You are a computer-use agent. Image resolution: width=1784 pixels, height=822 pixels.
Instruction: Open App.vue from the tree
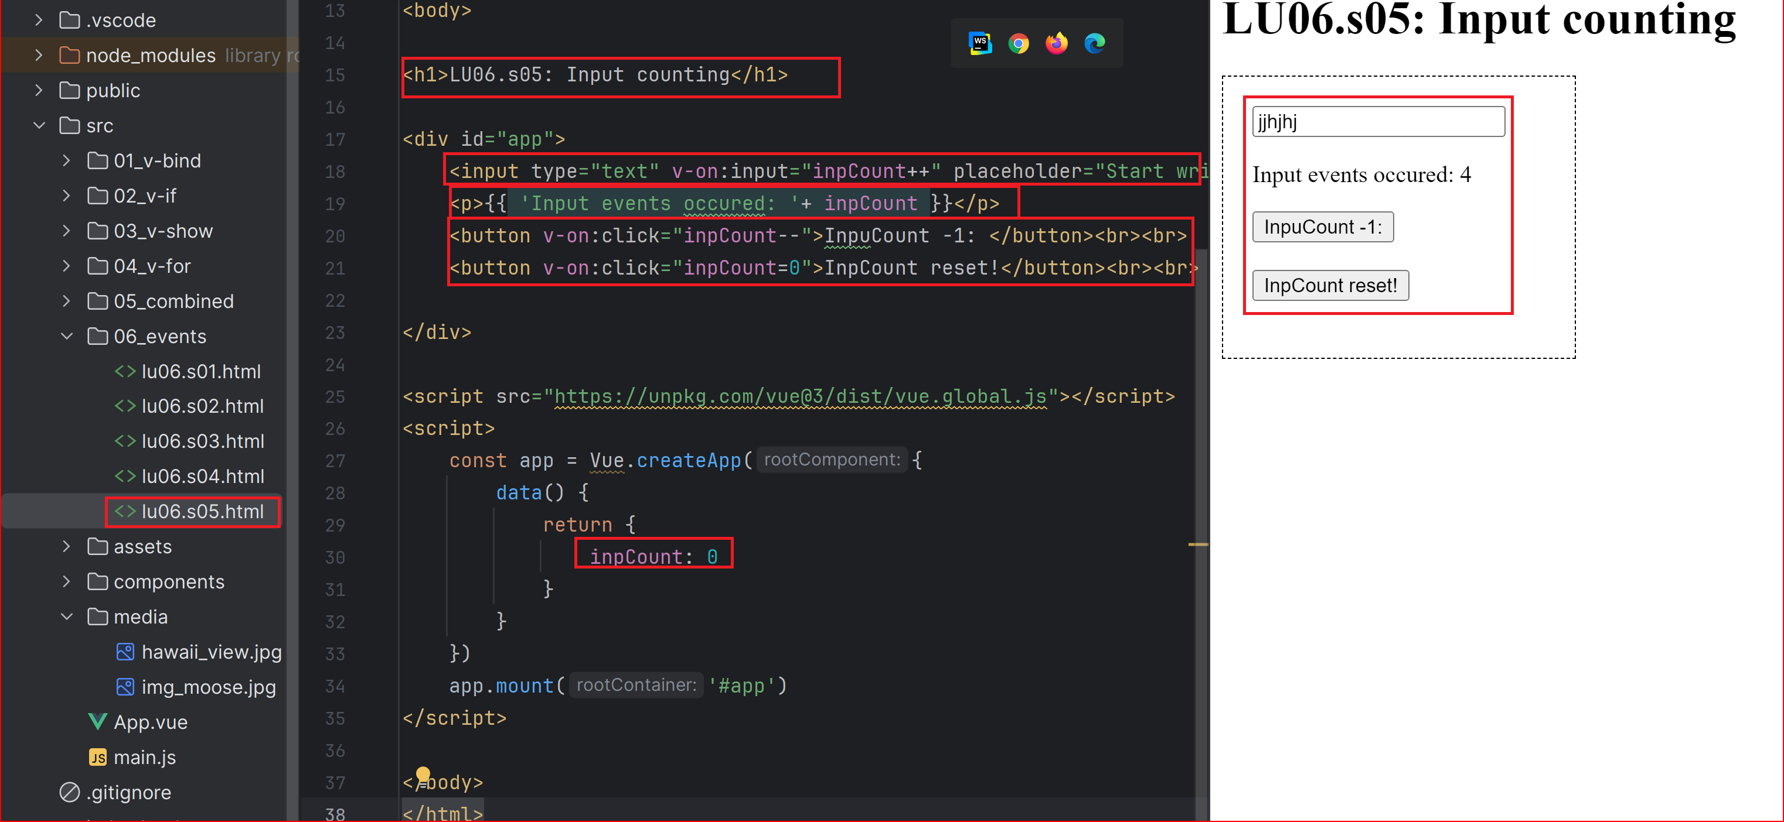(x=150, y=722)
